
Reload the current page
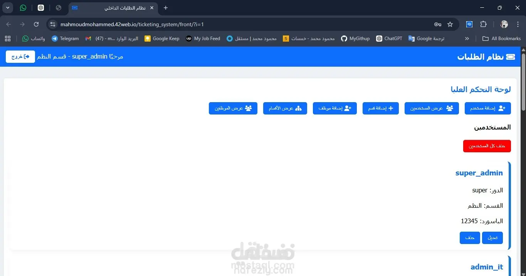(36, 24)
